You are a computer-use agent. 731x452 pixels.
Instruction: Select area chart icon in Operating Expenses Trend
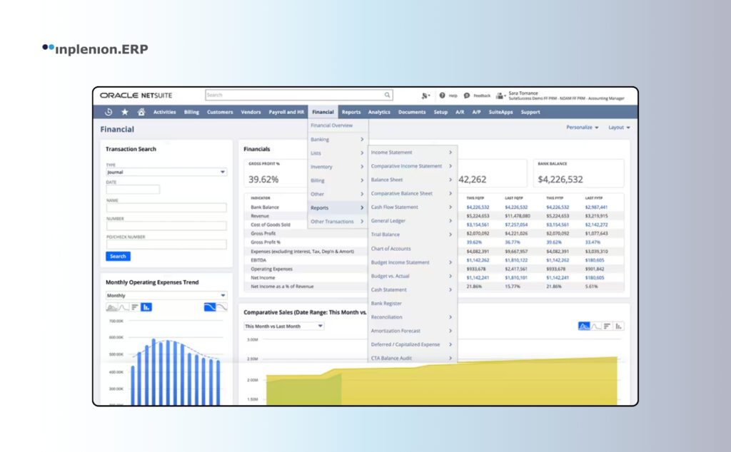point(111,307)
